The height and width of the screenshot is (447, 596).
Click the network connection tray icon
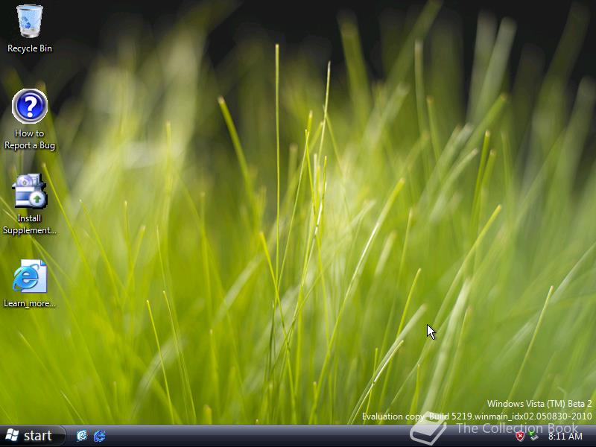533,436
